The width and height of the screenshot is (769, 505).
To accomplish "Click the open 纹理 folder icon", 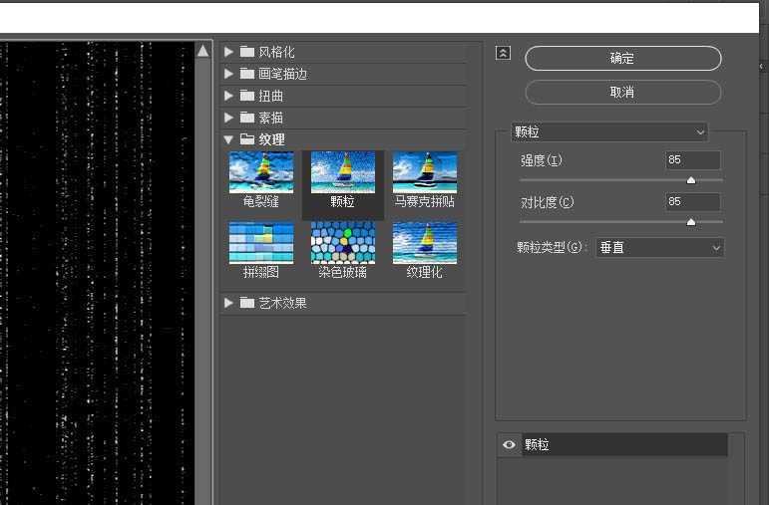I will click(x=247, y=139).
